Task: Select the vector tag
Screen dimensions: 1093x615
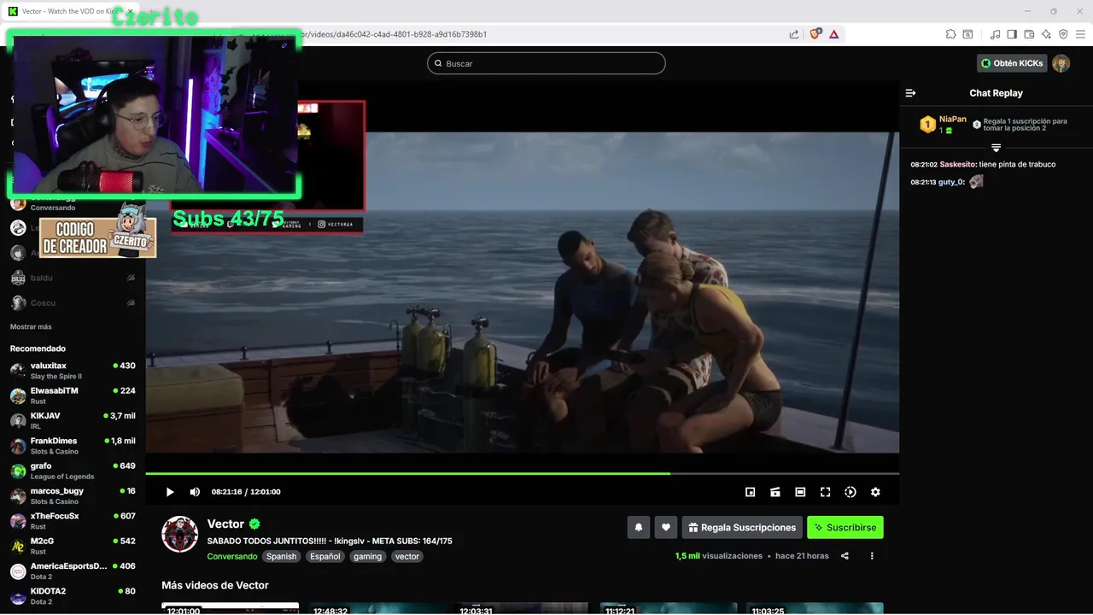Action: [x=407, y=556]
